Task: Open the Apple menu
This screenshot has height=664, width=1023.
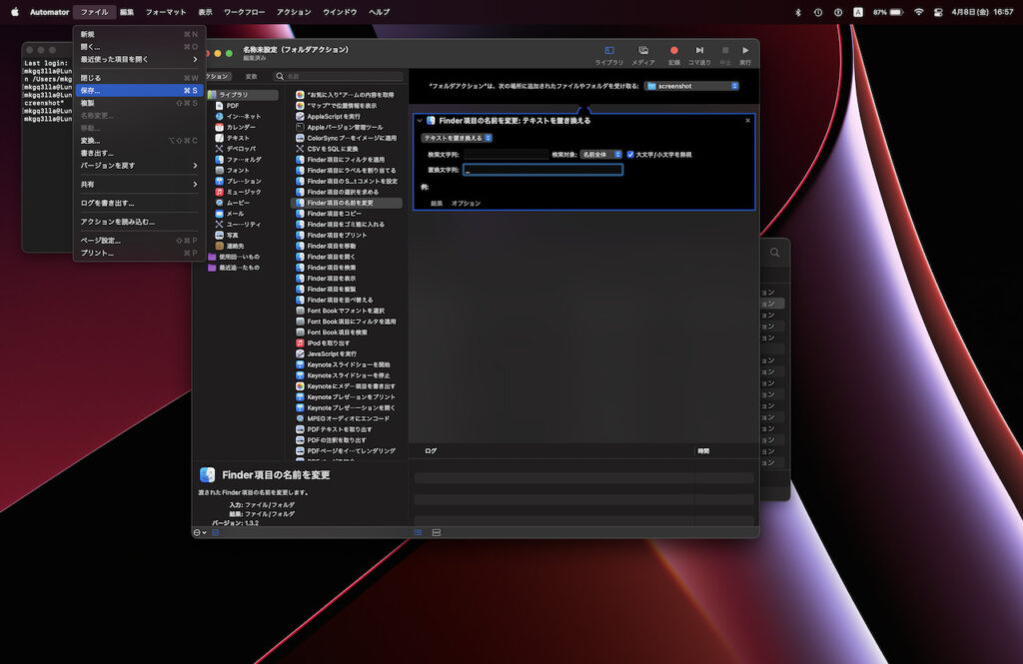Action: [x=15, y=12]
